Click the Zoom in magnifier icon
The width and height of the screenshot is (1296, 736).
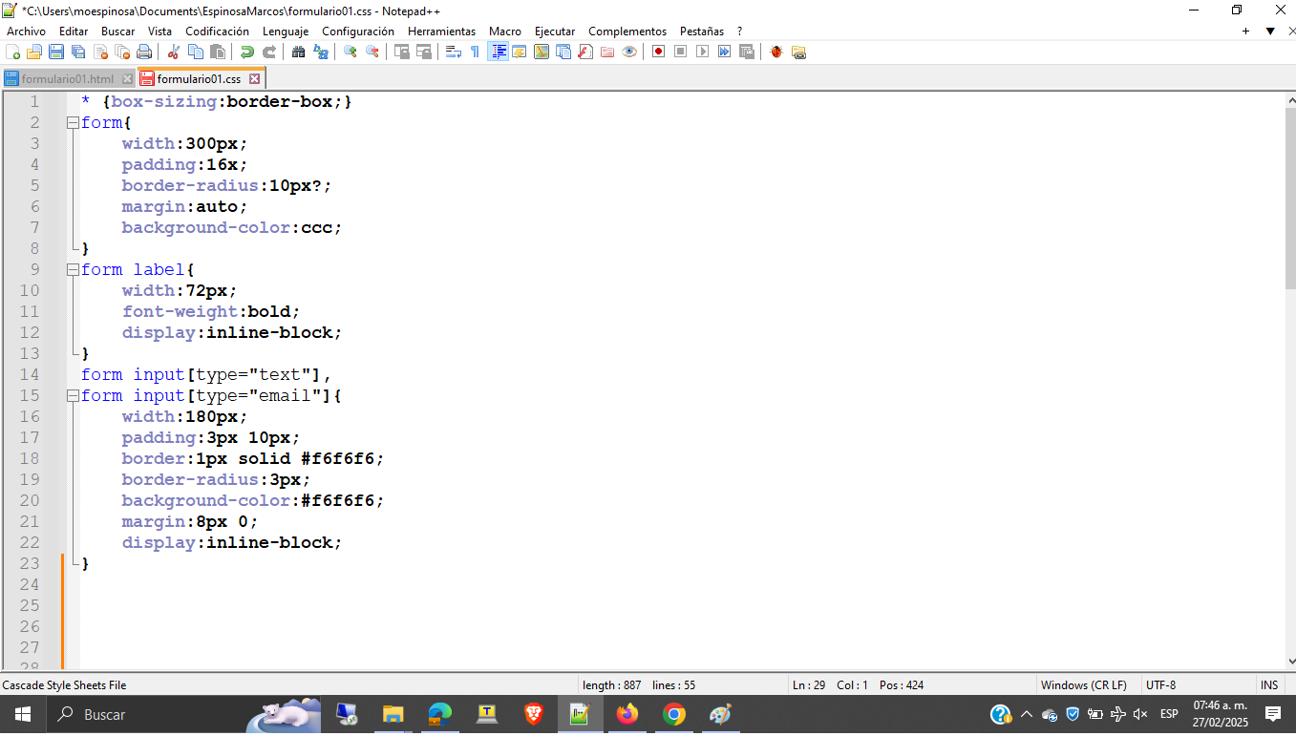coord(351,52)
